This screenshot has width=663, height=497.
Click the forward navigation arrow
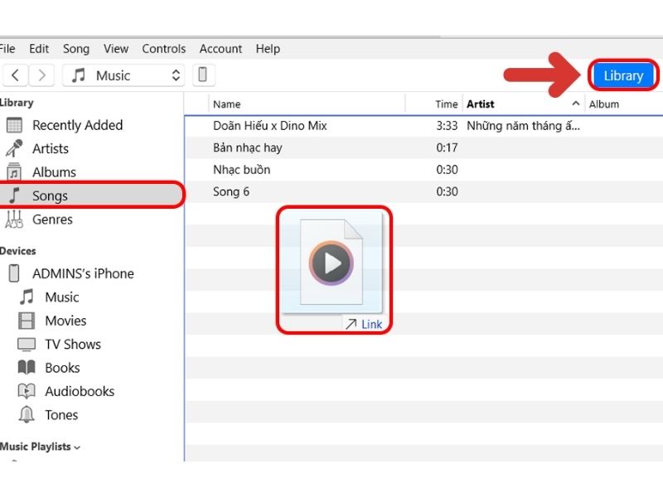[41, 75]
